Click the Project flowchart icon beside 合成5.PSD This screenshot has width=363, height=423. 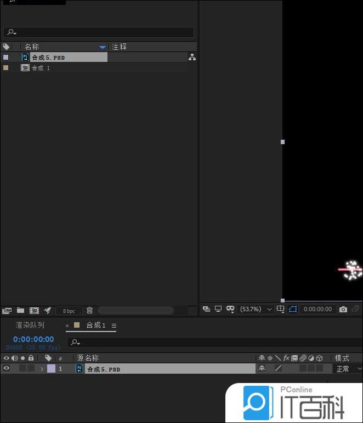[x=192, y=57]
